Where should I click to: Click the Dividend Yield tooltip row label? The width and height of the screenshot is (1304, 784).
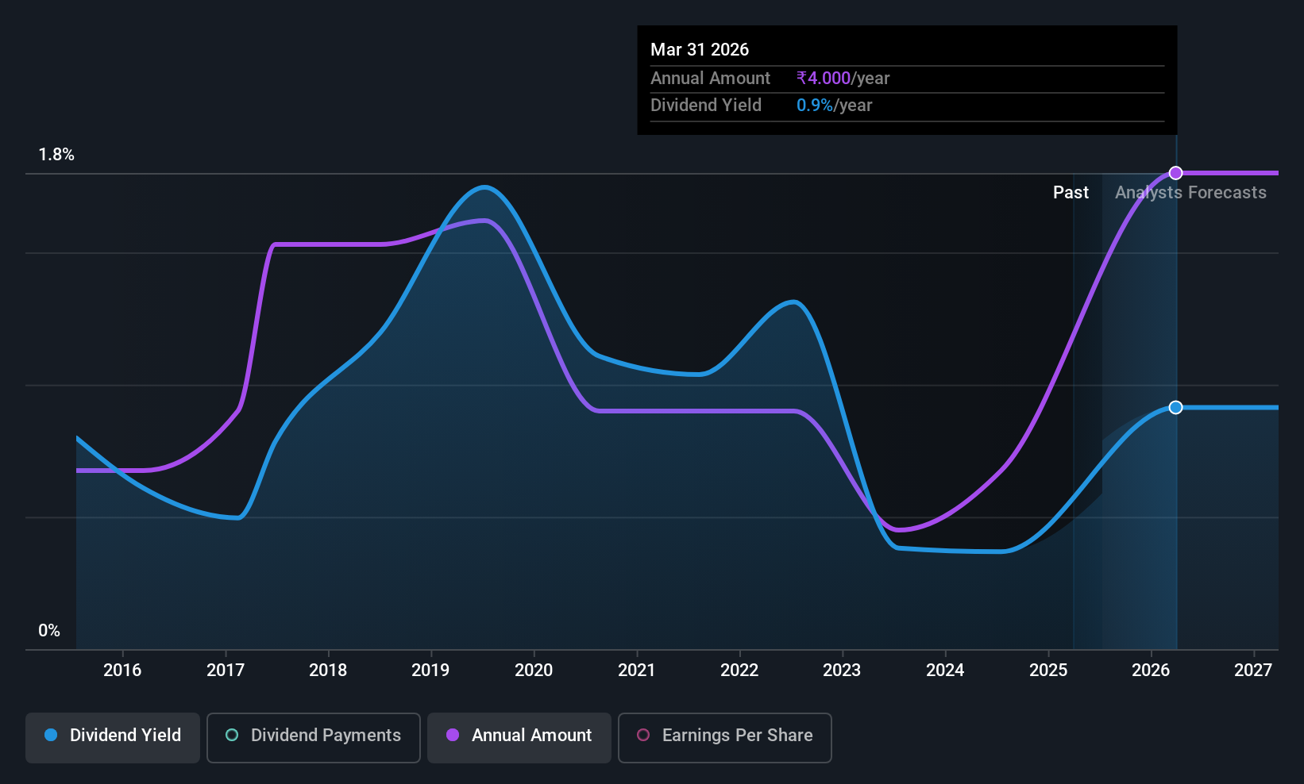pyautogui.click(x=706, y=106)
